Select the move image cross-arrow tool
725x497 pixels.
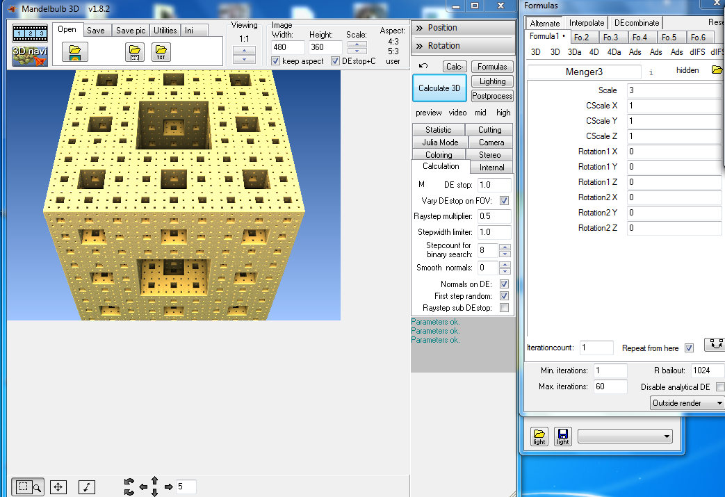(x=58, y=487)
